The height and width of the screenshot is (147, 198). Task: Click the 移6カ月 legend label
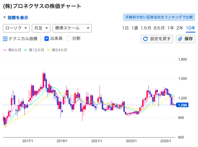coord(15,50)
